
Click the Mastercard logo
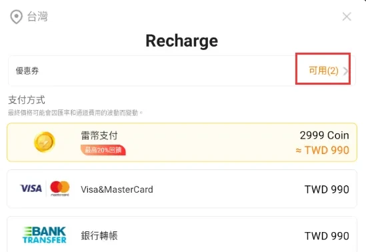click(60, 188)
